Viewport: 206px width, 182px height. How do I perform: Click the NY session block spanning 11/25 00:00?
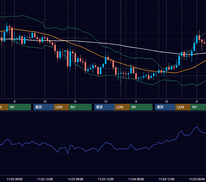point(198,107)
